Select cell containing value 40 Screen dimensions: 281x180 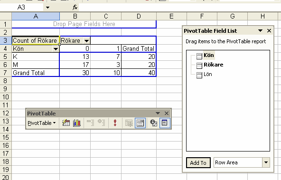click(x=139, y=73)
